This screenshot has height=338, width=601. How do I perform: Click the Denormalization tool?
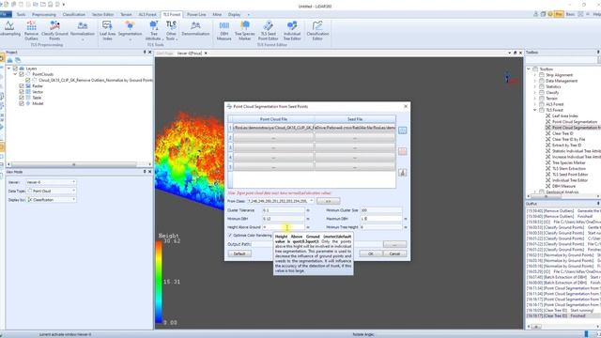(195, 29)
